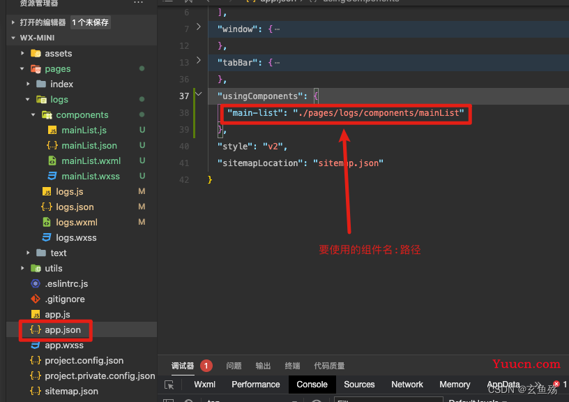Open app.wxss file
This screenshot has height=402, width=569.
click(64, 345)
